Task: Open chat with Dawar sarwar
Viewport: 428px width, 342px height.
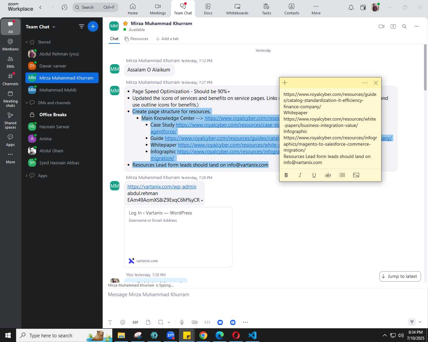Action: pyautogui.click(x=62, y=66)
